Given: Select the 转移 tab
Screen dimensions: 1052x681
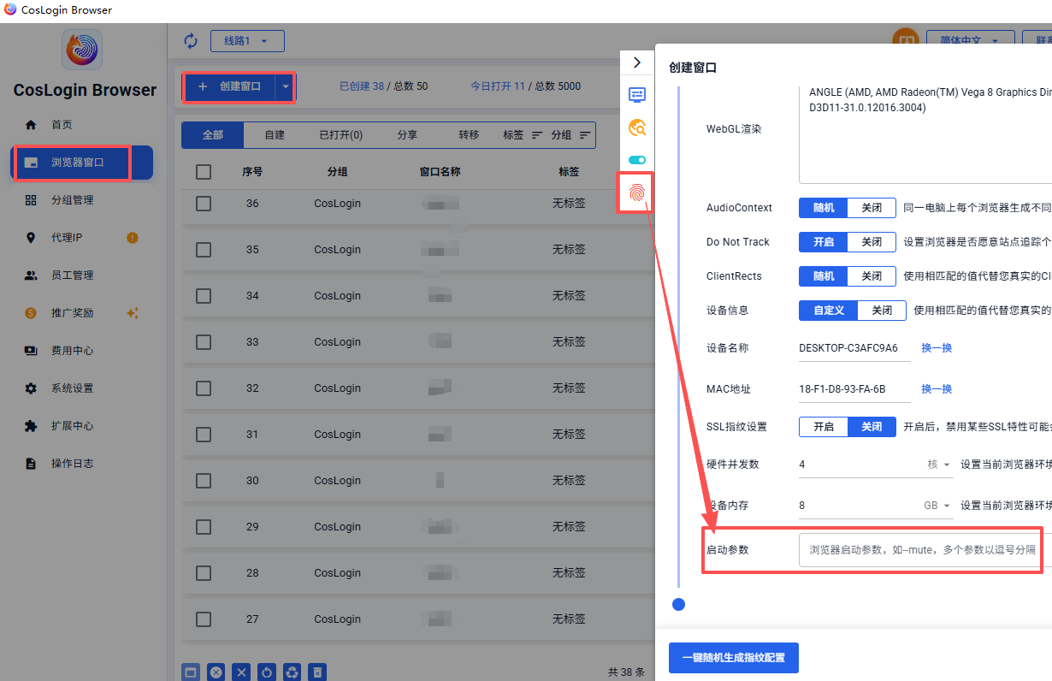Looking at the screenshot, I should [469, 135].
